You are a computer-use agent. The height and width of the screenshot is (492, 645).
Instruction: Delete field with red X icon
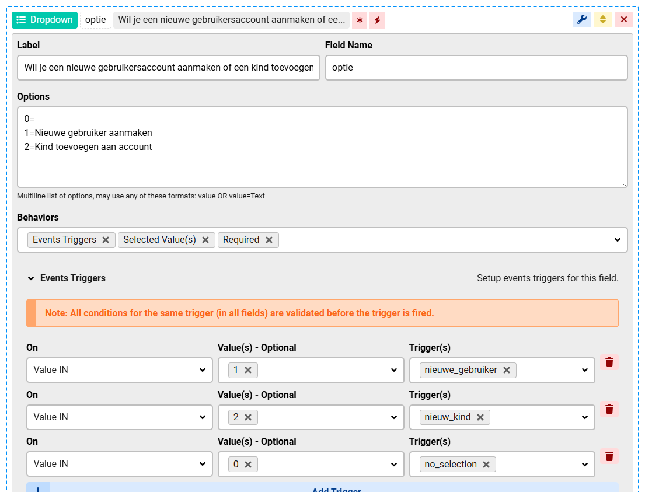pos(623,20)
